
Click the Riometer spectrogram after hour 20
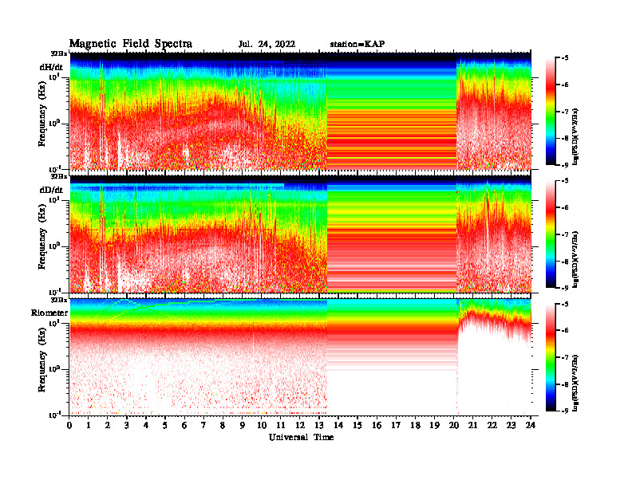(494, 357)
